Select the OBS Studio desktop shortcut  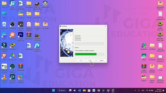[12, 25]
